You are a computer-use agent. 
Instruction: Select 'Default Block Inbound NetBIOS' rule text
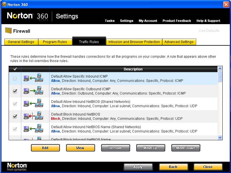click(x=76, y=114)
